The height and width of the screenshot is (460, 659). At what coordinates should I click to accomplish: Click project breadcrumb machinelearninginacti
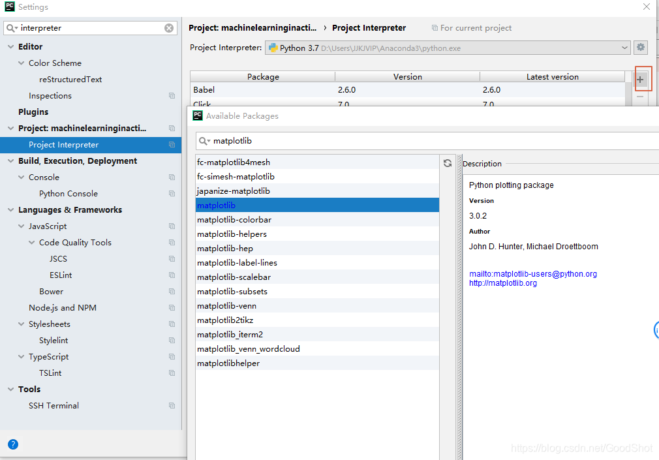coord(252,28)
